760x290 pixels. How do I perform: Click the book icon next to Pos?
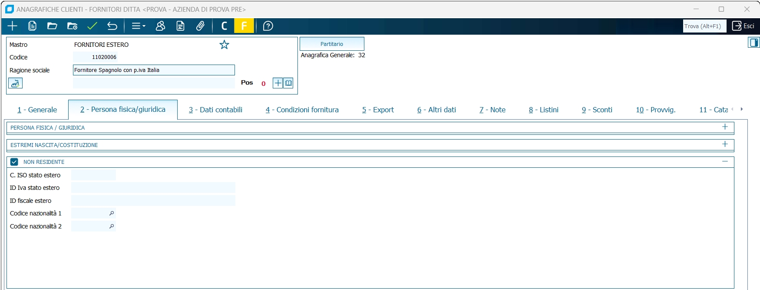(288, 83)
